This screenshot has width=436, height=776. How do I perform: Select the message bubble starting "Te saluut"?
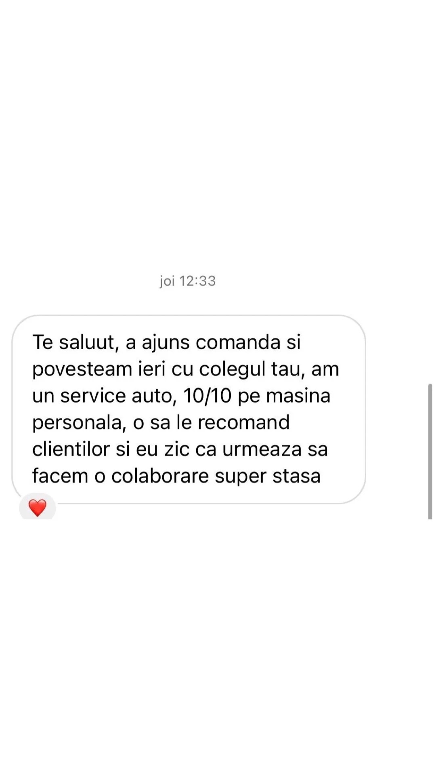pyautogui.click(x=189, y=409)
